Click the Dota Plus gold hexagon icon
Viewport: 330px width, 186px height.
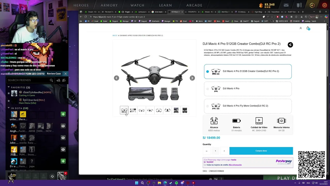312,5
